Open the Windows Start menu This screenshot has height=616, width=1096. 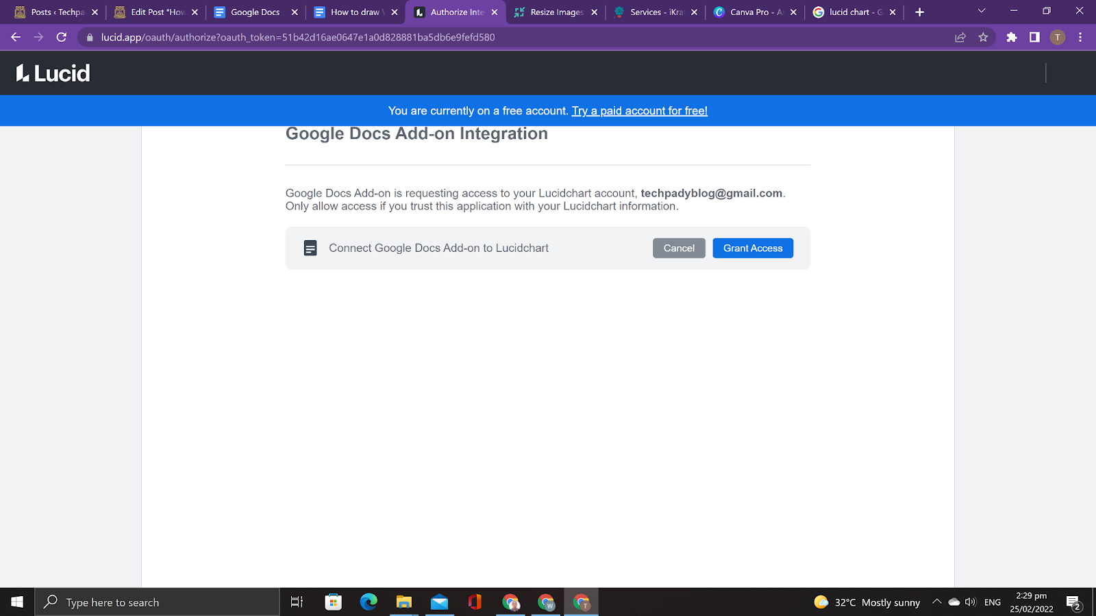click(17, 602)
